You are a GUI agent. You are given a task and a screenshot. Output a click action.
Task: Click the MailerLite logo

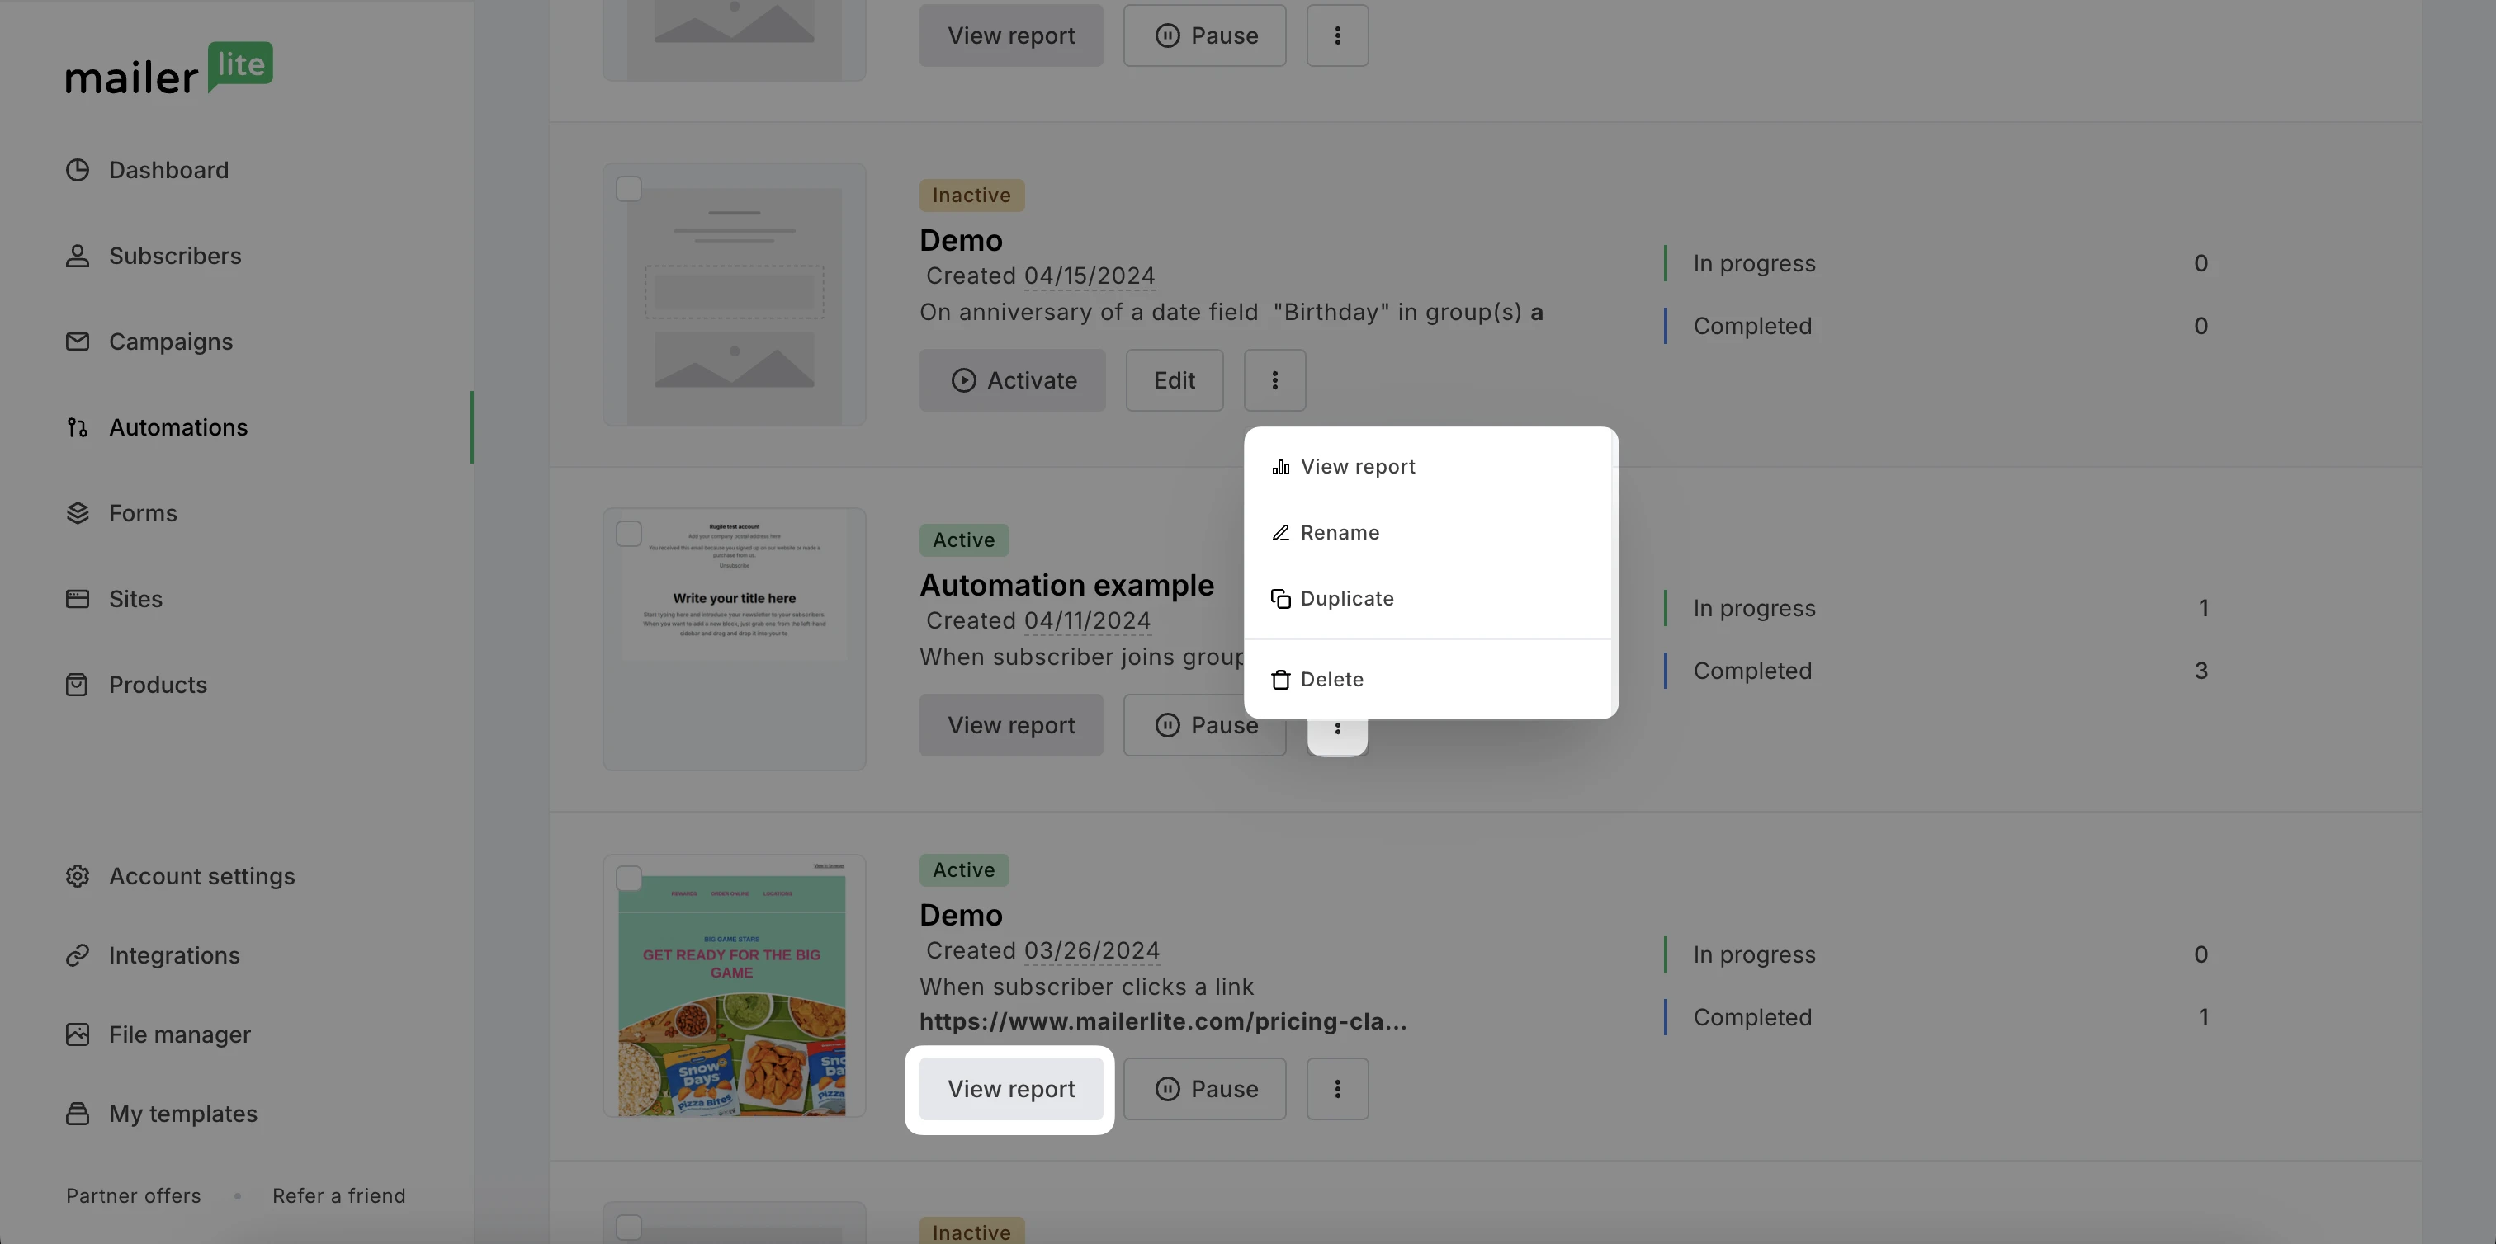point(168,68)
